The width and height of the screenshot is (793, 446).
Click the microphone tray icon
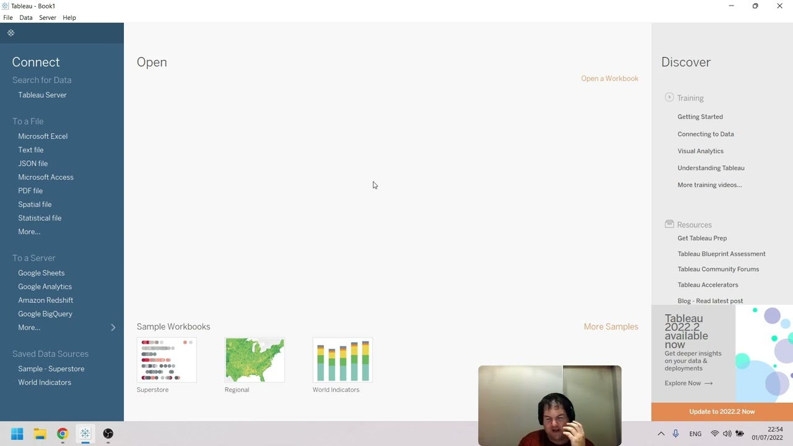click(676, 434)
